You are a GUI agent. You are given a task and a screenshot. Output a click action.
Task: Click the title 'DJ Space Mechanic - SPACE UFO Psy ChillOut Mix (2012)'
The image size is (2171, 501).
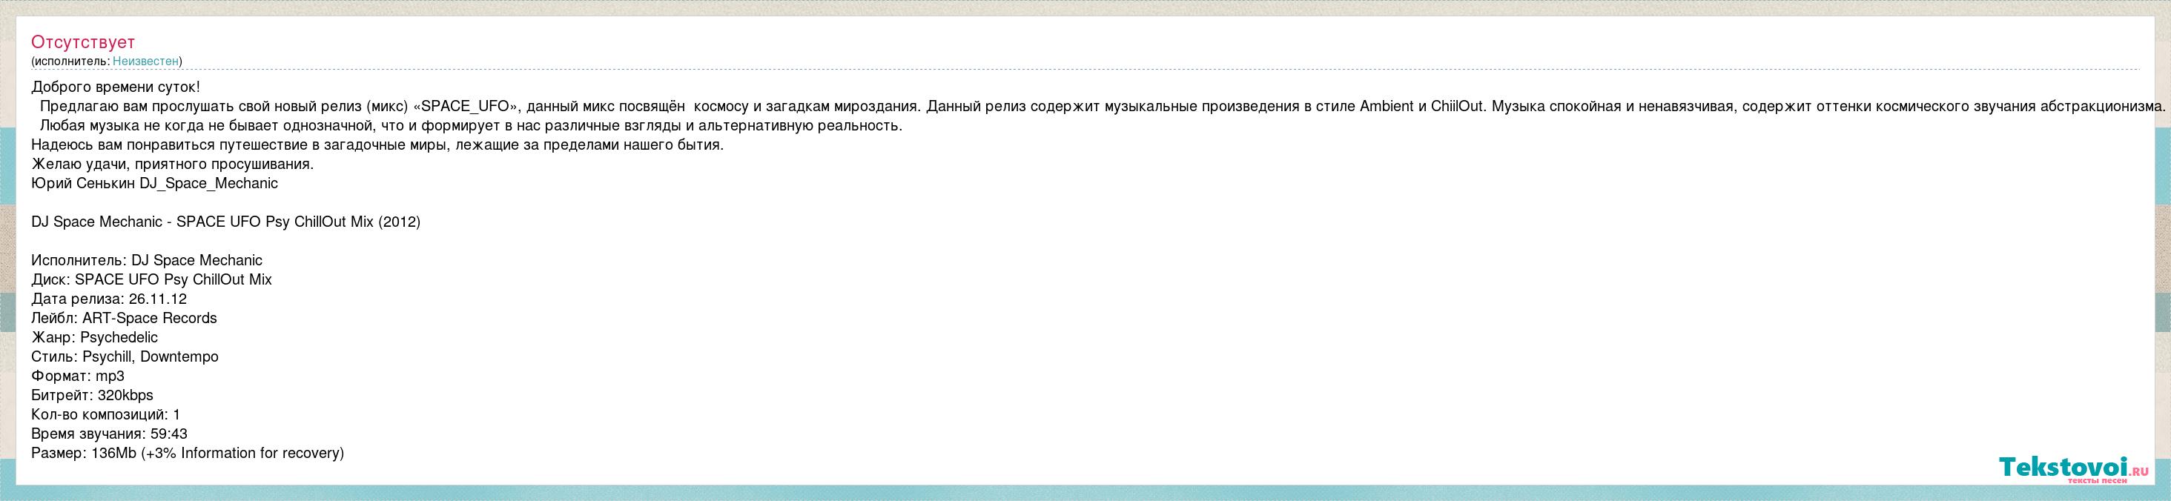226,222
